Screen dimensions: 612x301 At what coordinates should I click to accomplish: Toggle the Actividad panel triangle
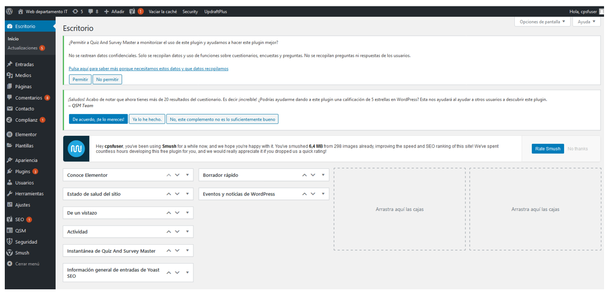(x=188, y=231)
